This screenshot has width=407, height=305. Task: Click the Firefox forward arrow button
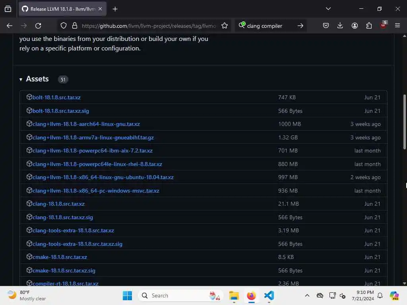[23, 26]
